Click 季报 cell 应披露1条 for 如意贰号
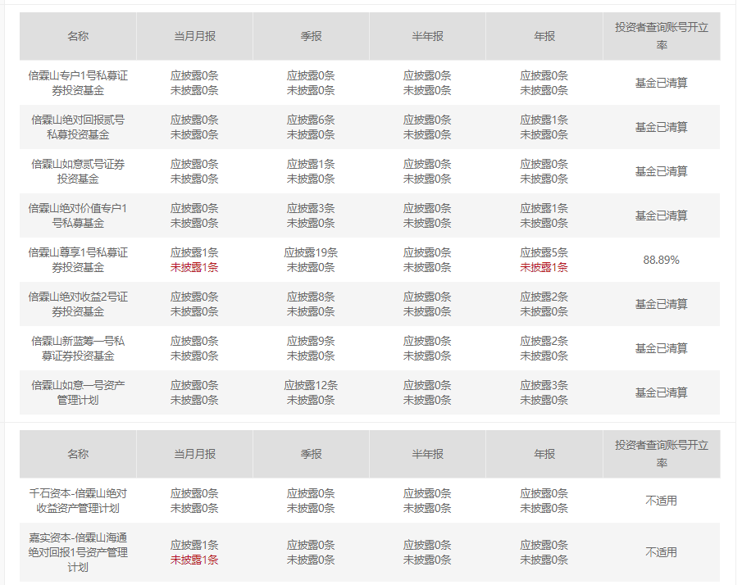Image resolution: width=742 pixels, height=585 pixels. coord(311,171)
